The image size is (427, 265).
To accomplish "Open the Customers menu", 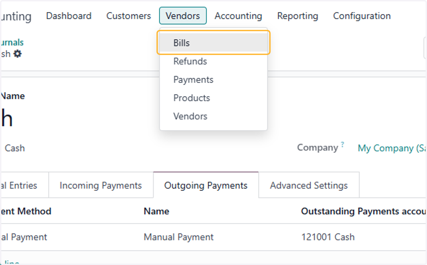I will coord(128,16).
